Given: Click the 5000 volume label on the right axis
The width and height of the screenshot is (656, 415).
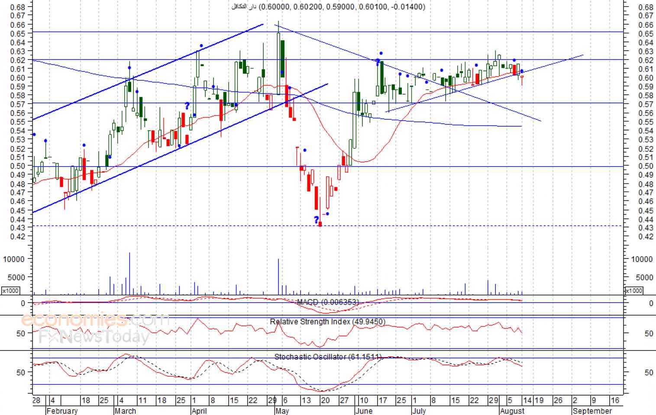Looking at the screenshot, I should (645, 277).
